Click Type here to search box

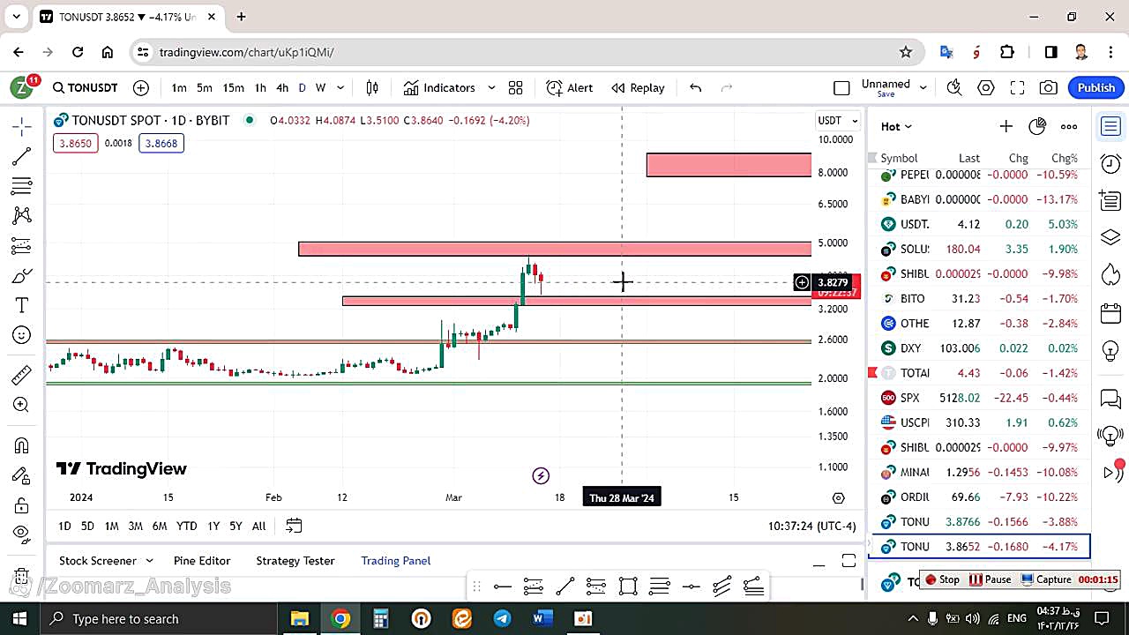click(160, 618)
